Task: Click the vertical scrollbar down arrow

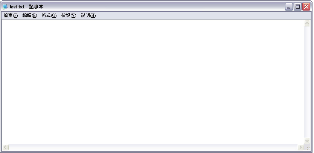Action: tap(307, 141)
